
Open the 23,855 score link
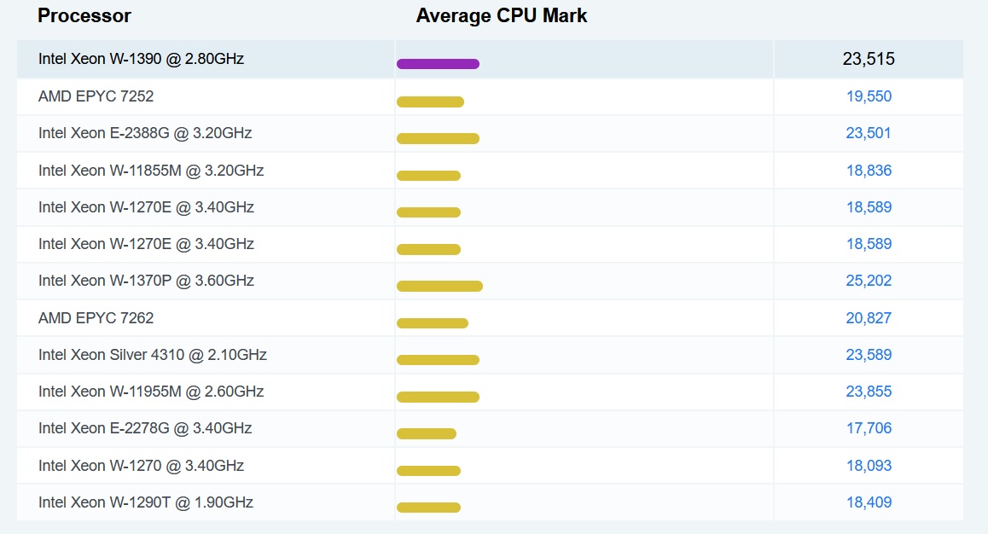869,392
